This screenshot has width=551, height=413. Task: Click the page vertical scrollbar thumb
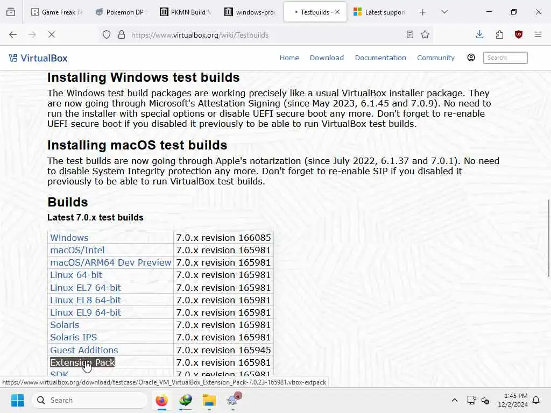(x=548, y=238)
